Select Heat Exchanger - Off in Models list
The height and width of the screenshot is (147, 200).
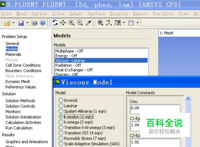pyautogui.click(x=101, y=70)
